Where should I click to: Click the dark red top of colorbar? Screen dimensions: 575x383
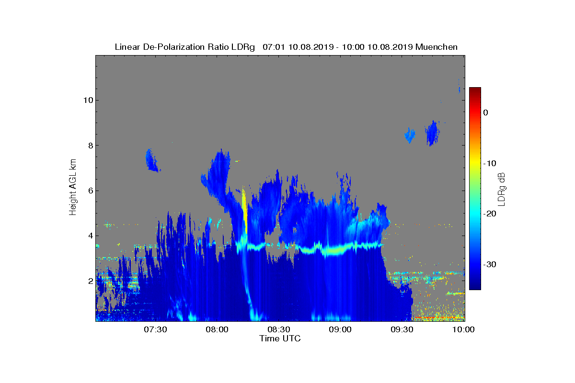[475, 90]
